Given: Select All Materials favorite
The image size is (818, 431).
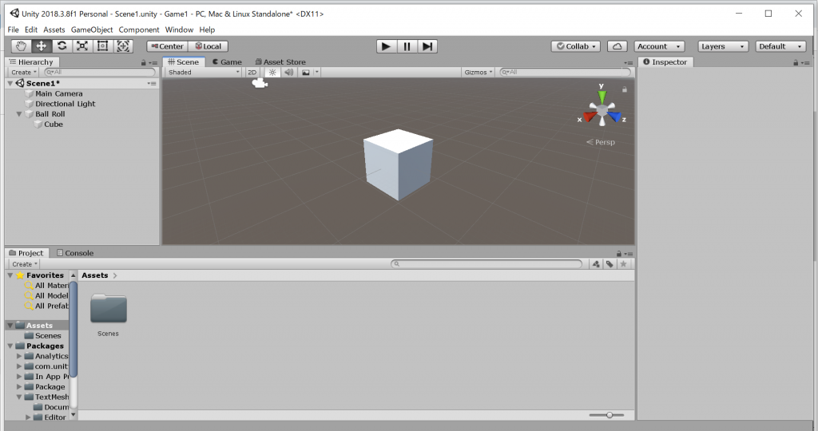Looking at the screenshot, I should pyautogui.click(x=52, y=286).
